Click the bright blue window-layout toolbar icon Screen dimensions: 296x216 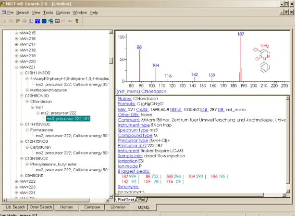pos(37,21)
